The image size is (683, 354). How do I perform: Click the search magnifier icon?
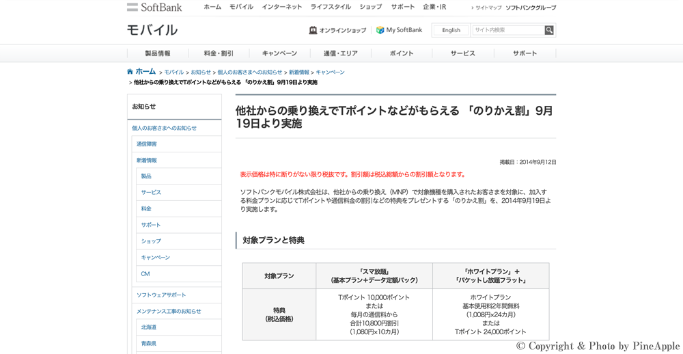[549, 30]
